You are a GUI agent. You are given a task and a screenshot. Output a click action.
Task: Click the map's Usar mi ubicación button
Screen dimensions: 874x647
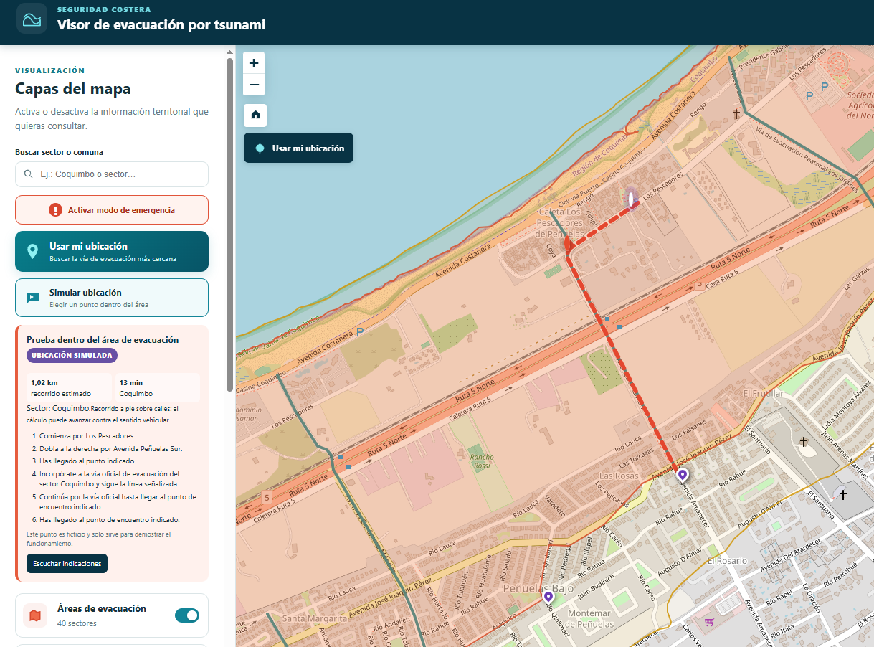pos(299,148)
